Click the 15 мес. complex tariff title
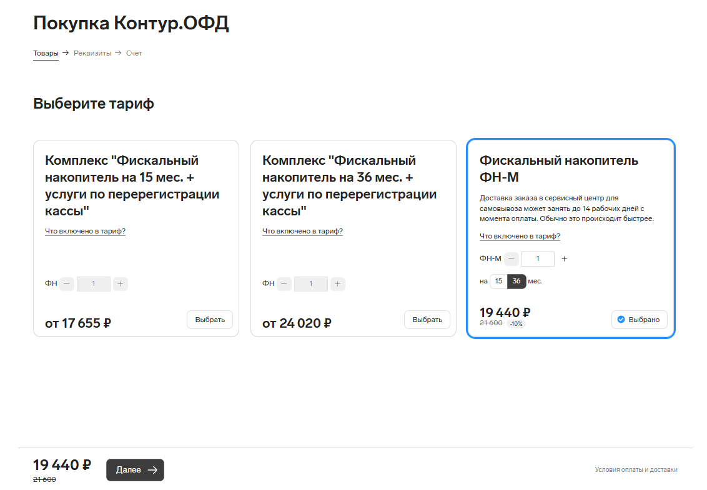 [x=132, y=186]
